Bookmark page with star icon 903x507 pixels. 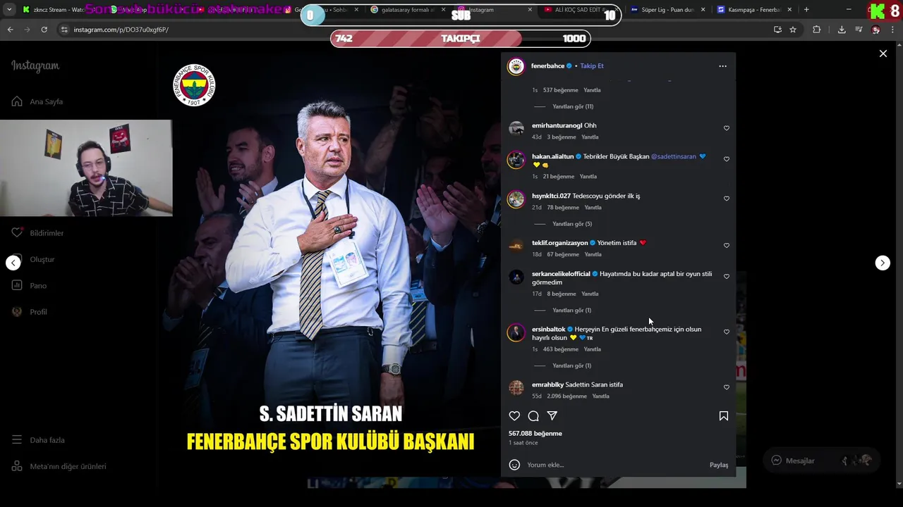[x=793, y=30]
